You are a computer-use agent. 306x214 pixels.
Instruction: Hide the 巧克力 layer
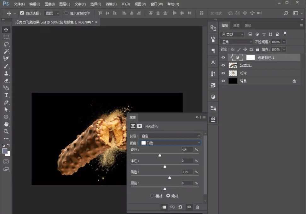click(223, 65)
